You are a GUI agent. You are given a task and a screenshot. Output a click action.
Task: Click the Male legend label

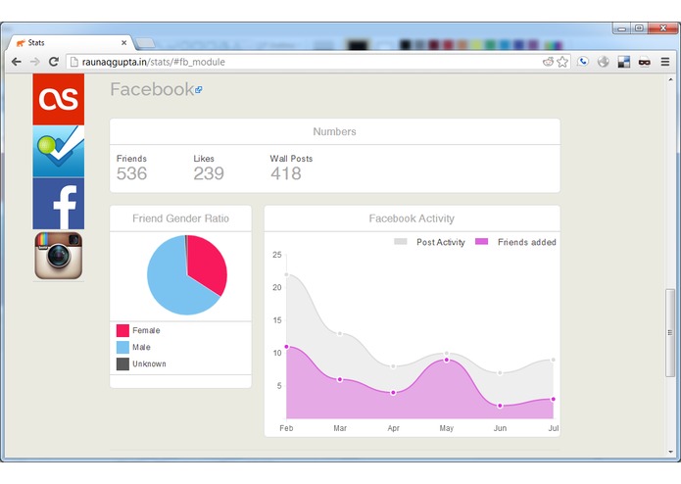(x=141, y=347)
